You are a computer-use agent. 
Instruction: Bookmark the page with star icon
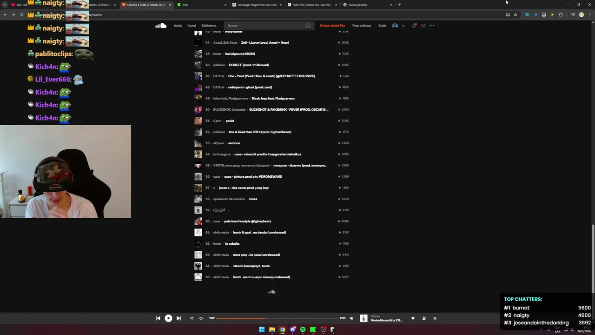[516, 14]
